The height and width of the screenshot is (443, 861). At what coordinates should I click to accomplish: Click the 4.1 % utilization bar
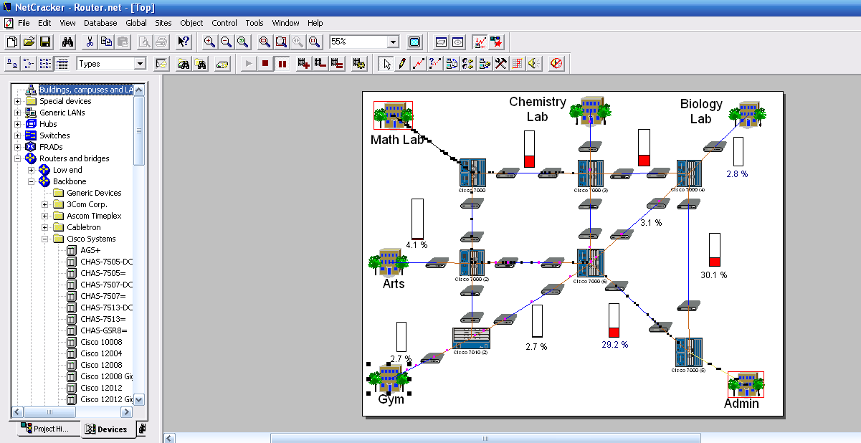tap(417, 219)
